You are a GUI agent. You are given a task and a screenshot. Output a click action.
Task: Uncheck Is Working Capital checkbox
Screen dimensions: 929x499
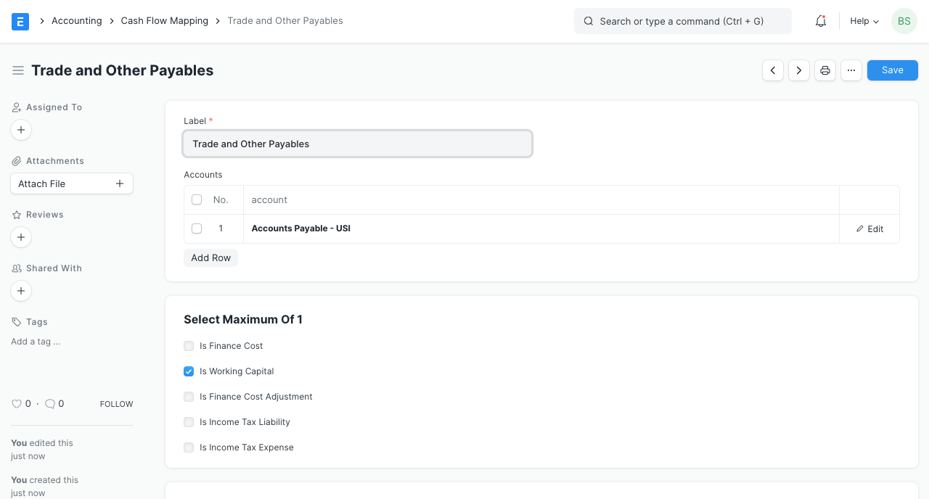pyautogui.click(x=189, y=371)
